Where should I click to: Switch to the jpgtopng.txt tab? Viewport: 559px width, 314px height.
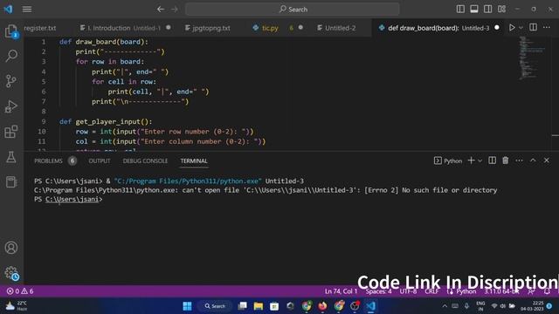click(x=208, y=28)
